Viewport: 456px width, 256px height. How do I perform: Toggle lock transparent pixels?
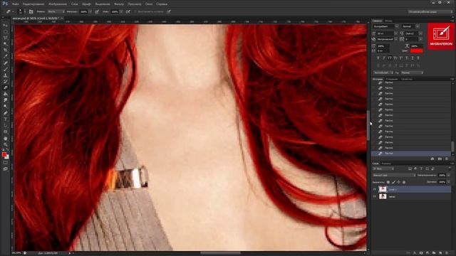click(388, 182)
